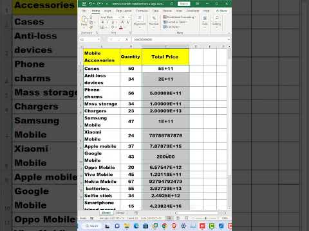Click the New Sheet plus icon

pyautogui.click(x=136, y=213)
